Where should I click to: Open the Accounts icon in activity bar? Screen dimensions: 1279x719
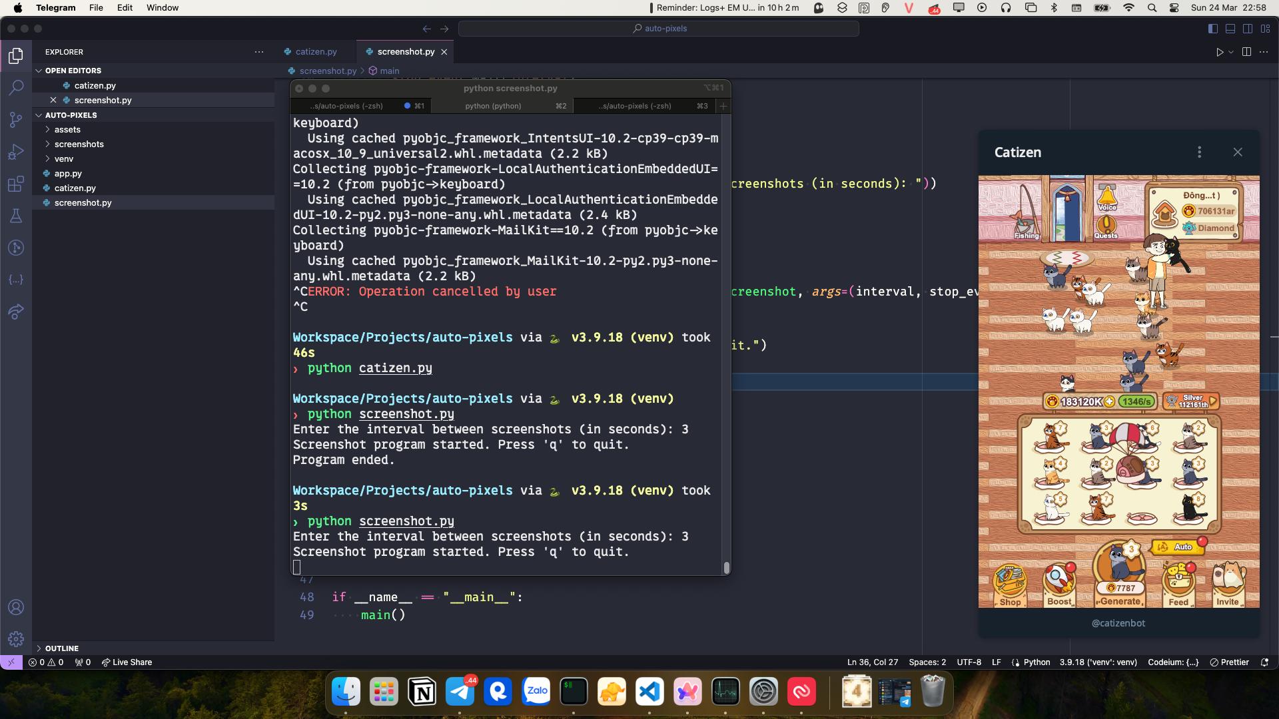click(16, 607)
